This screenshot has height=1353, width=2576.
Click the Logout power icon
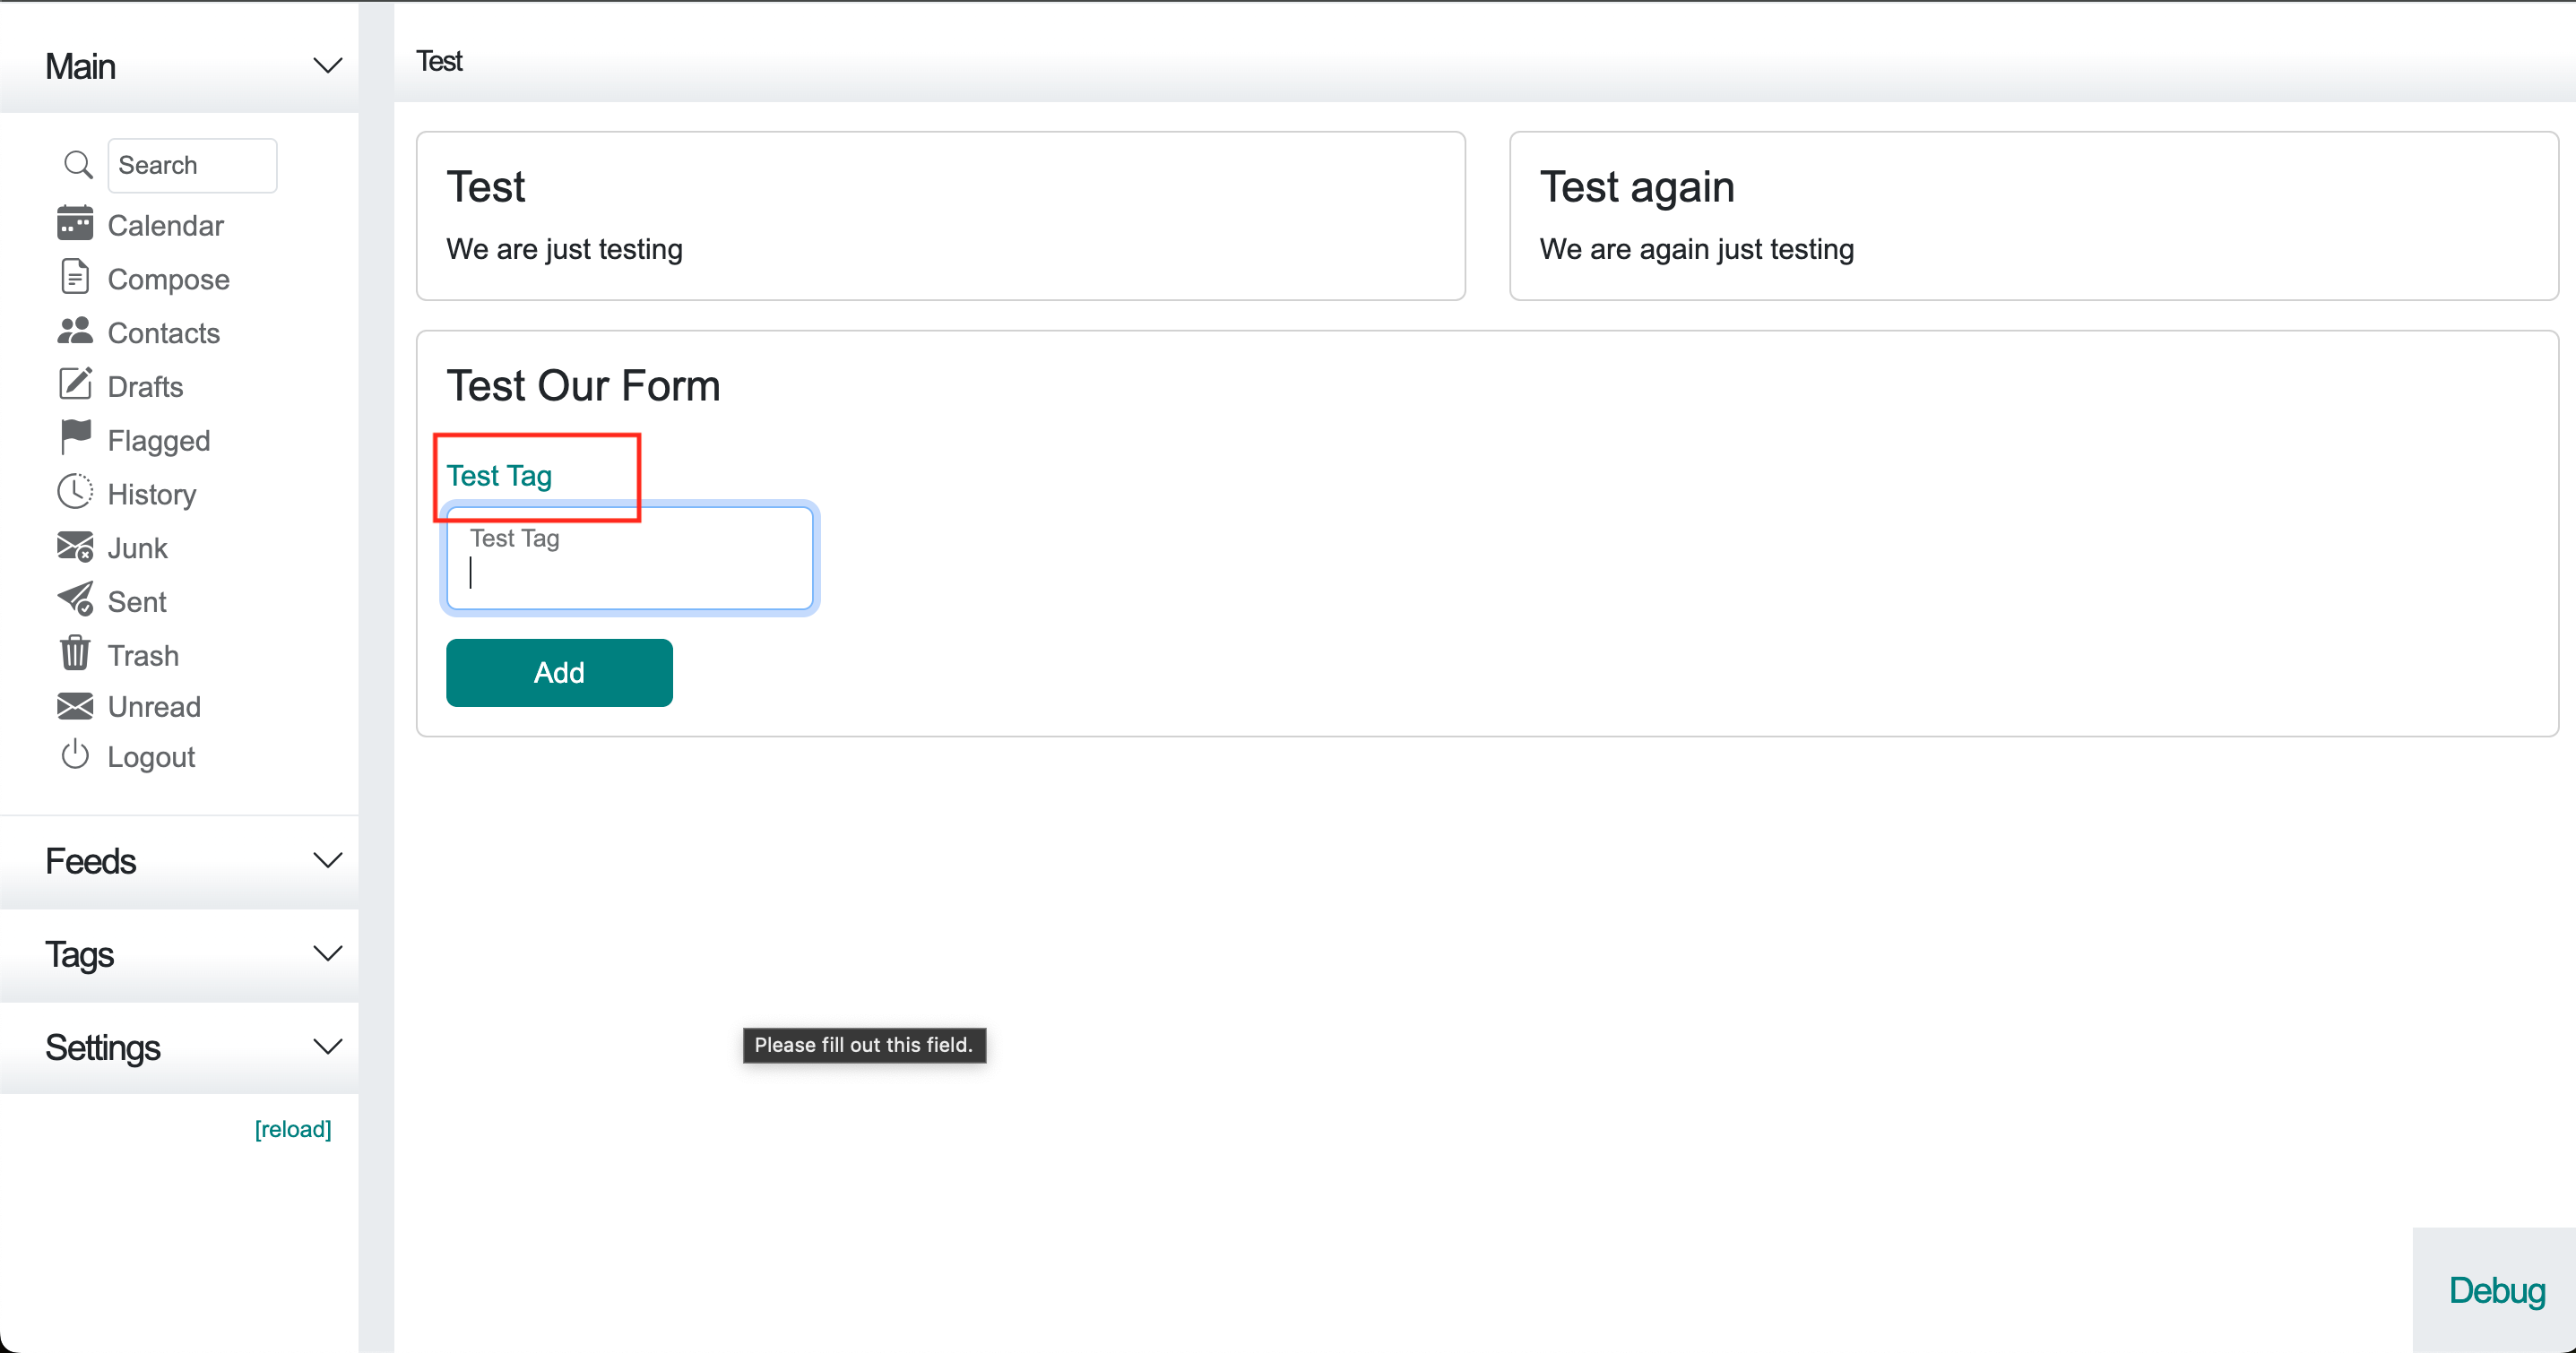tap(75, 755)
